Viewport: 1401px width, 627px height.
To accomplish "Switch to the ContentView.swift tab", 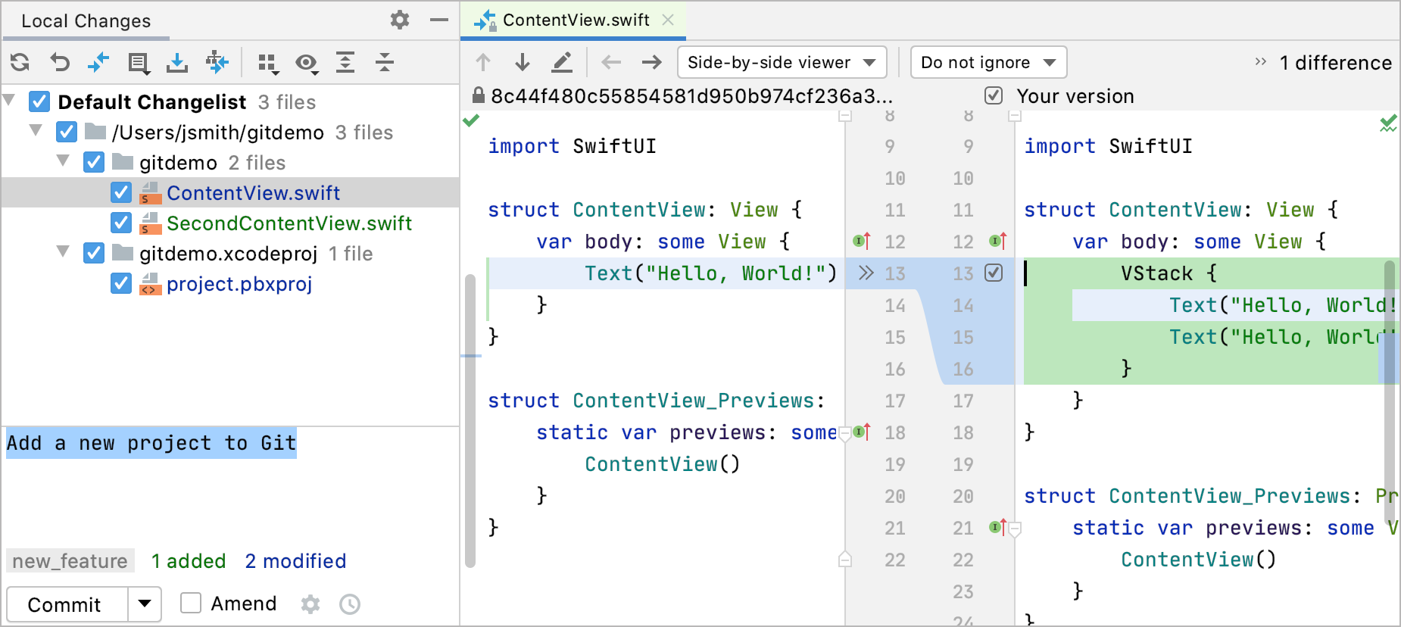I will (x=575, y=20).
